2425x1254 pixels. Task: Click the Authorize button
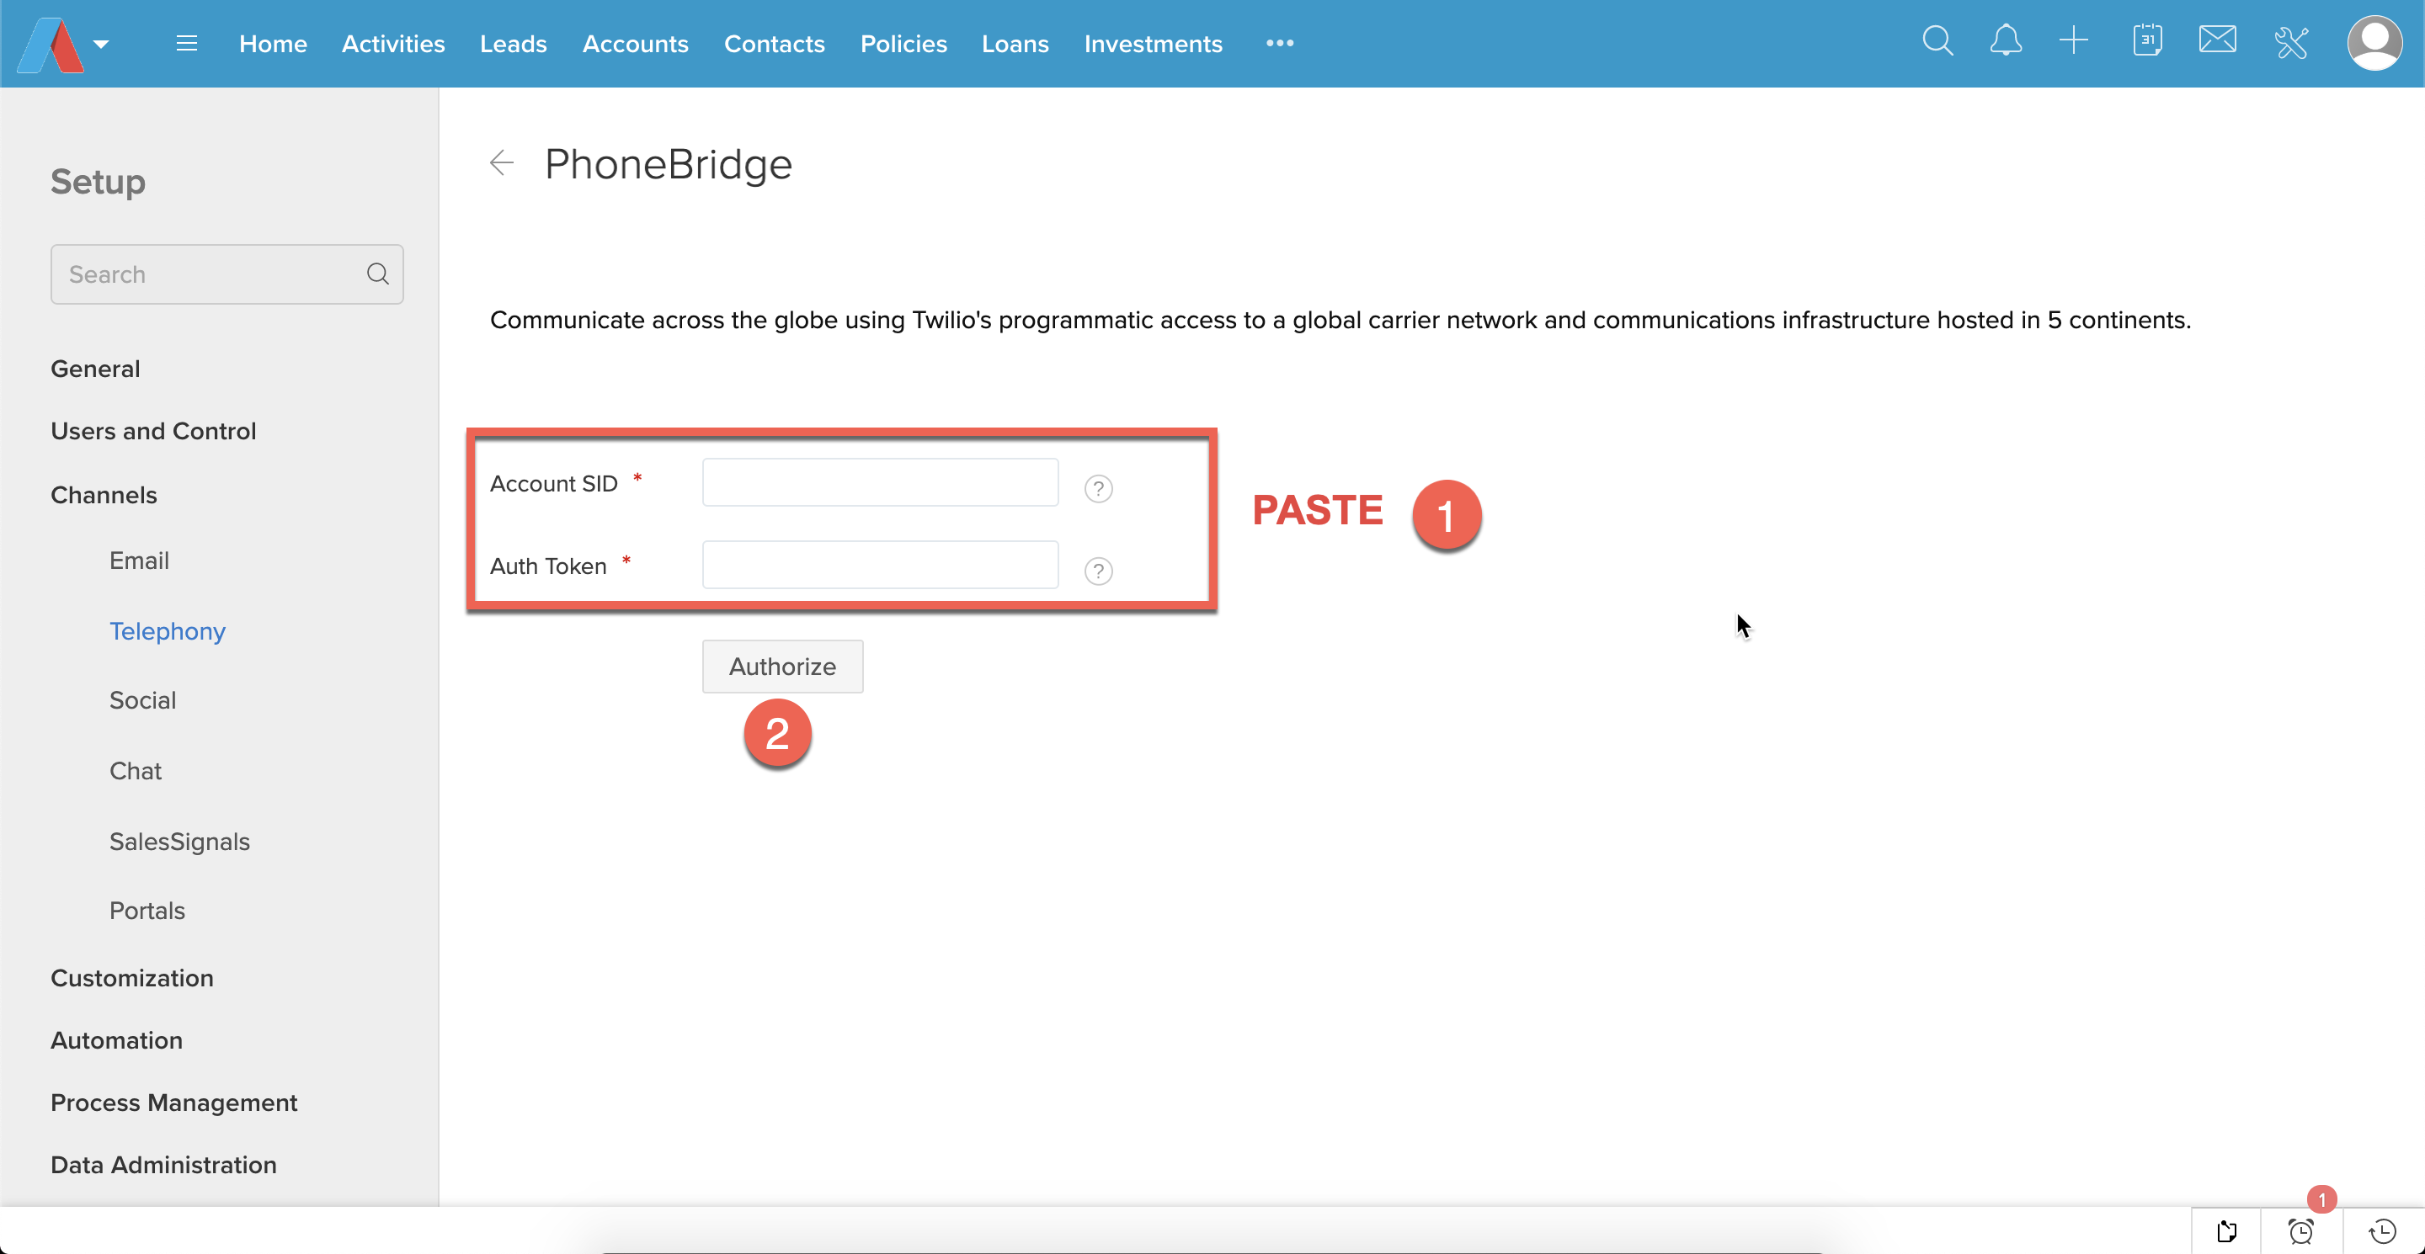click(x=782, y=666)
